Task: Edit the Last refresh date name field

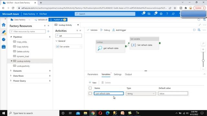Action: [109, 93]
